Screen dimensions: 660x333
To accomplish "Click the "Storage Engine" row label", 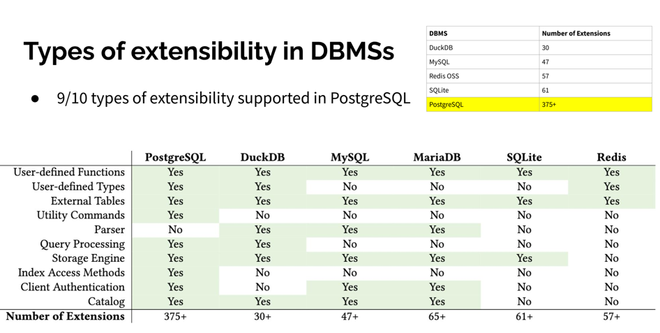I will coord(88,258).
